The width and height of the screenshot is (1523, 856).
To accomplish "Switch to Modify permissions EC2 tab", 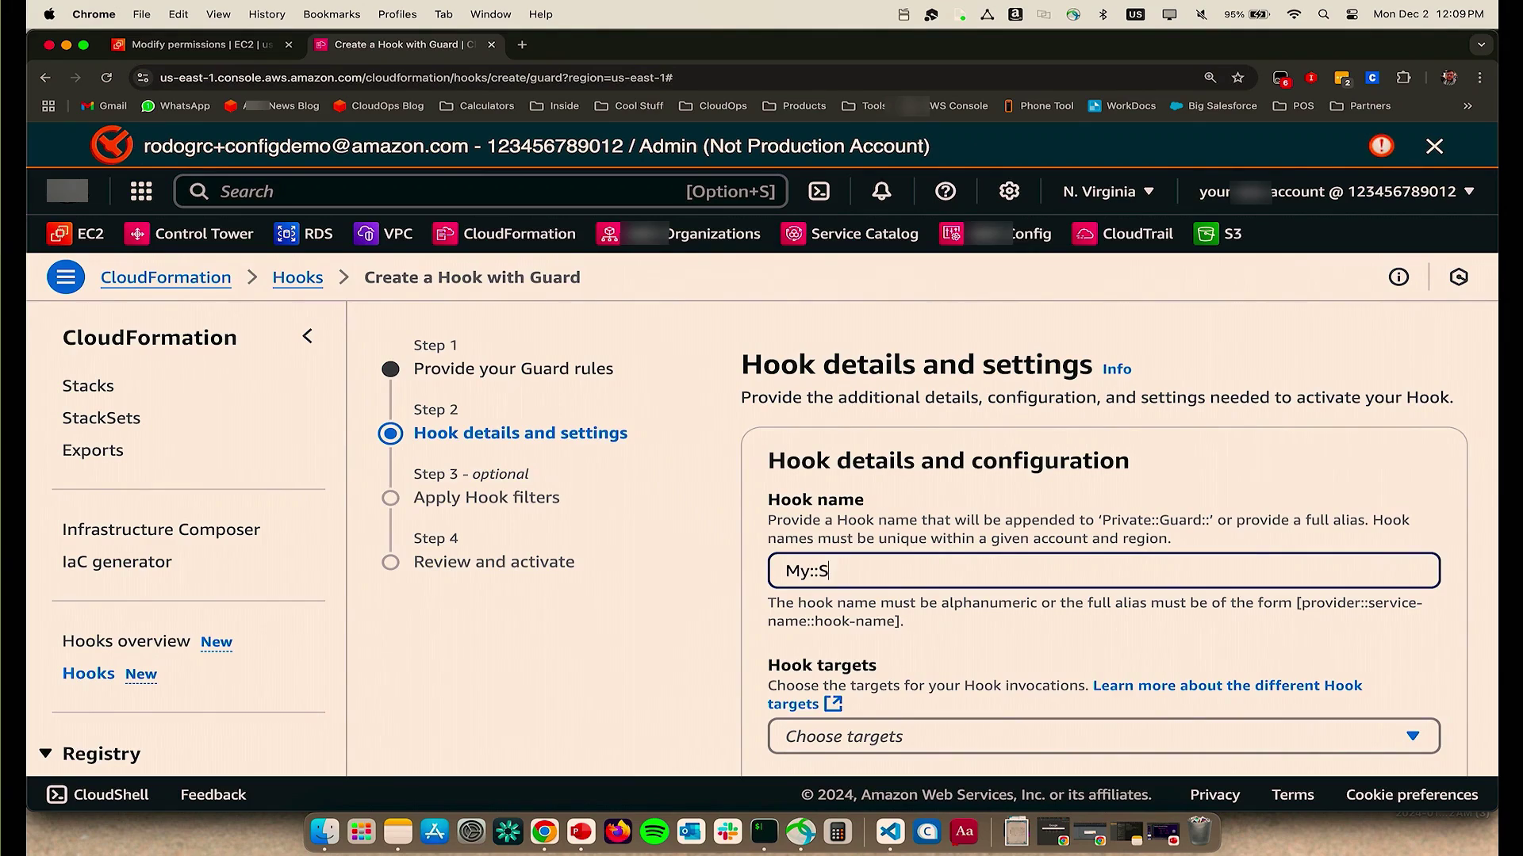I will tap(201, 44).
